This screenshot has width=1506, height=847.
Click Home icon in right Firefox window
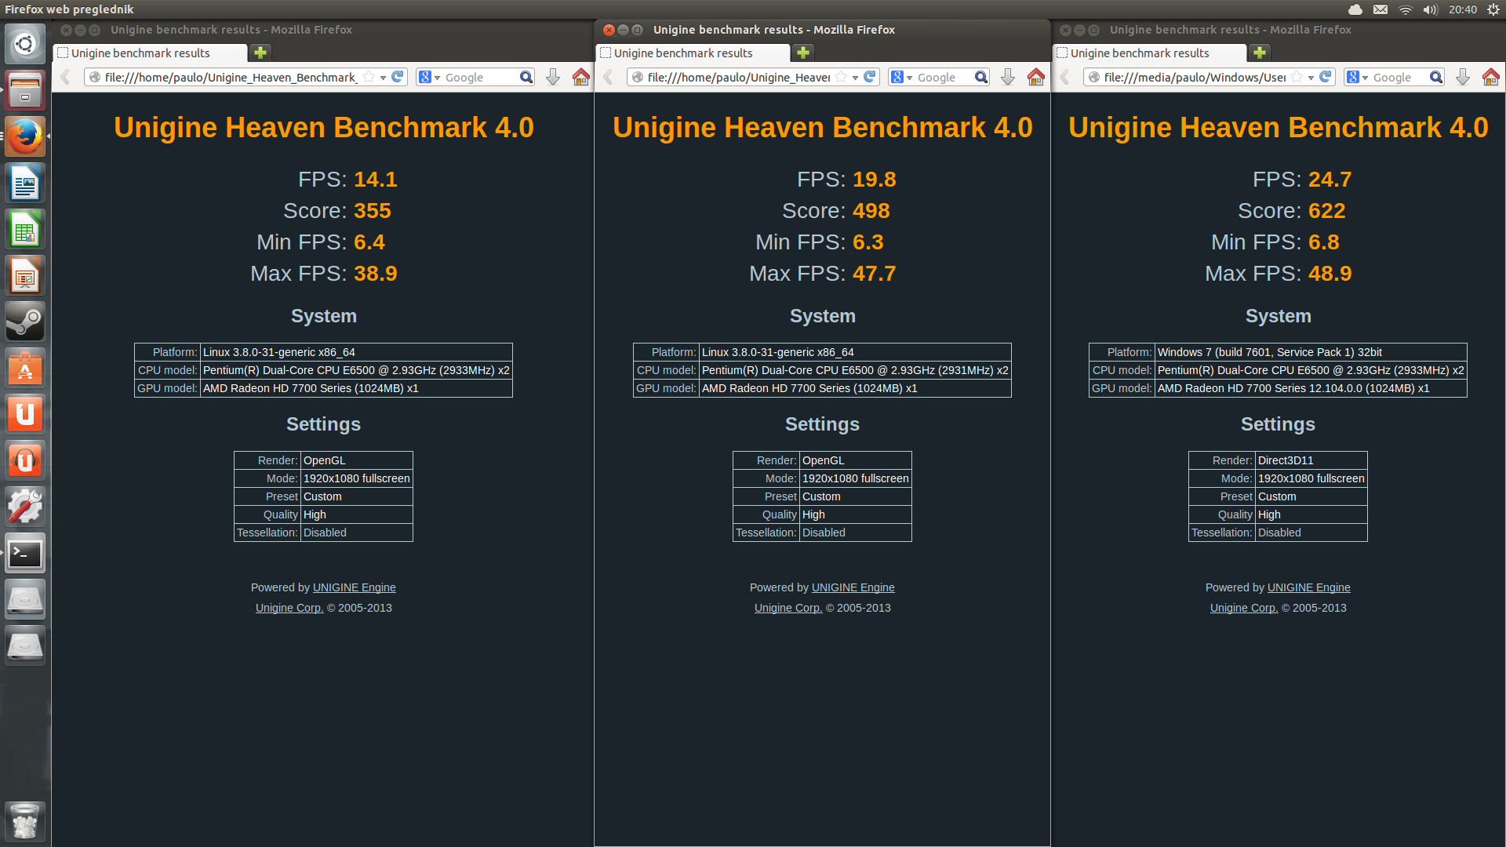point(1491,77)
